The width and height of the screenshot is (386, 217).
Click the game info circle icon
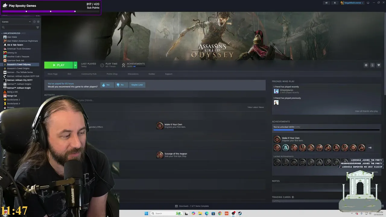(372, 65)
